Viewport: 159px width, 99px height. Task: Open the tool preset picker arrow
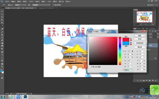[6, 5]
